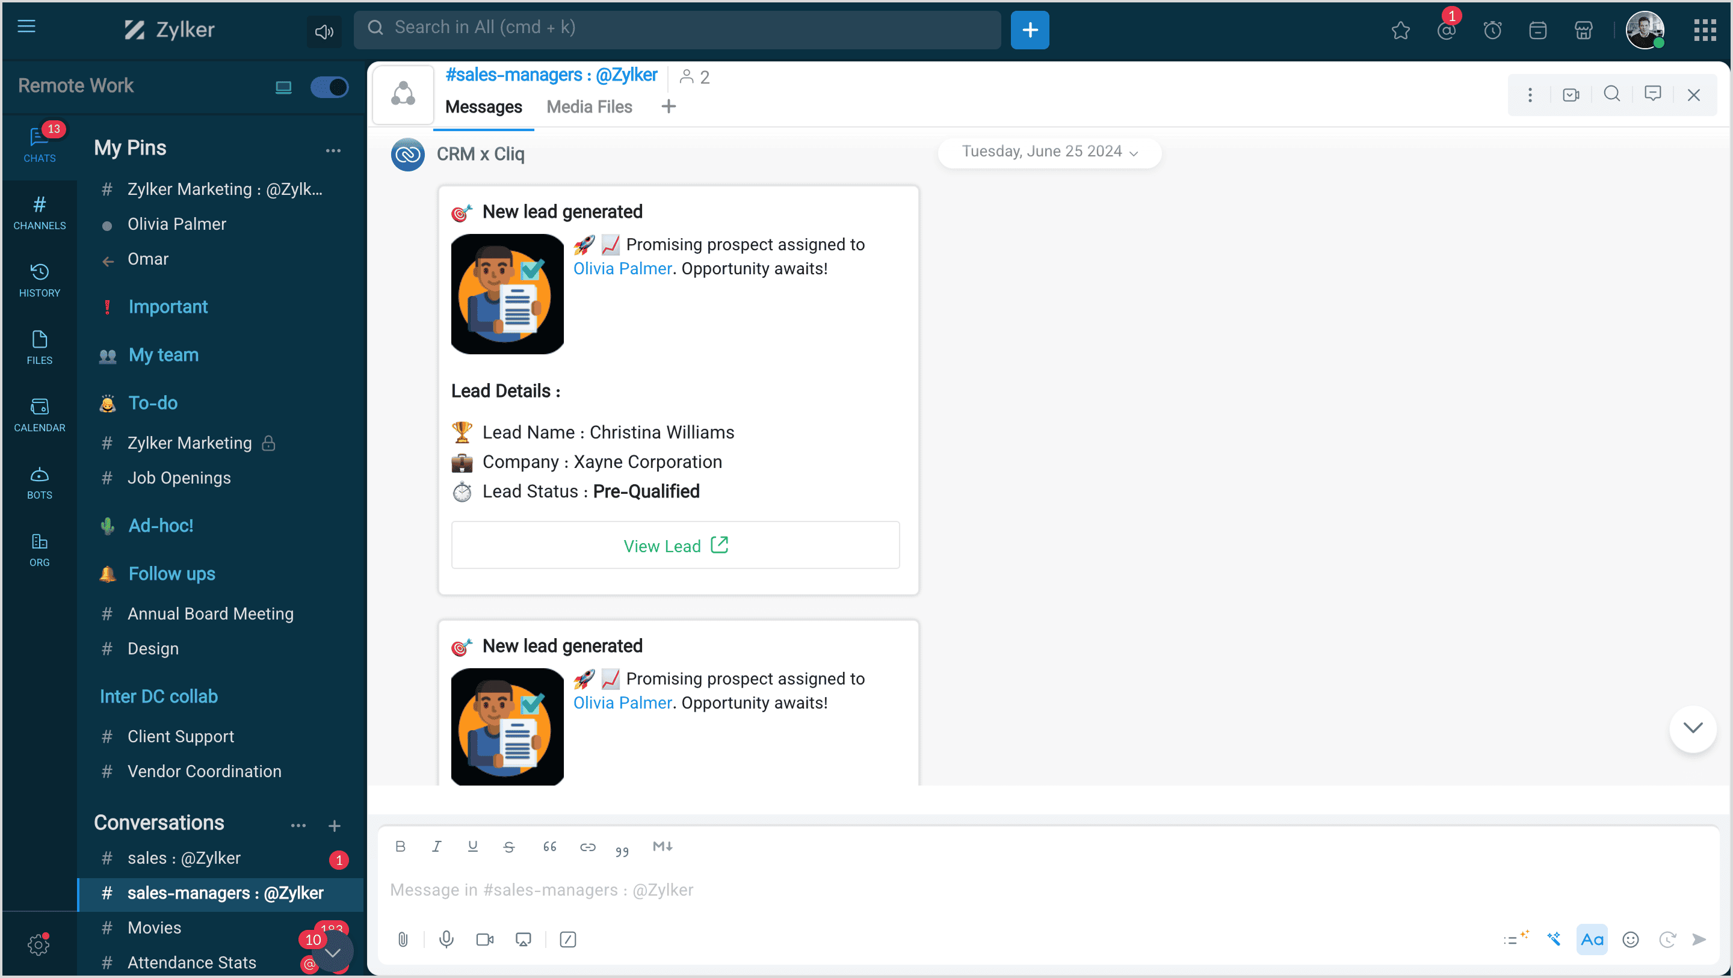
Task: Toggle bold text formatting
Action: pyautogui.click(x=400, y=846)
